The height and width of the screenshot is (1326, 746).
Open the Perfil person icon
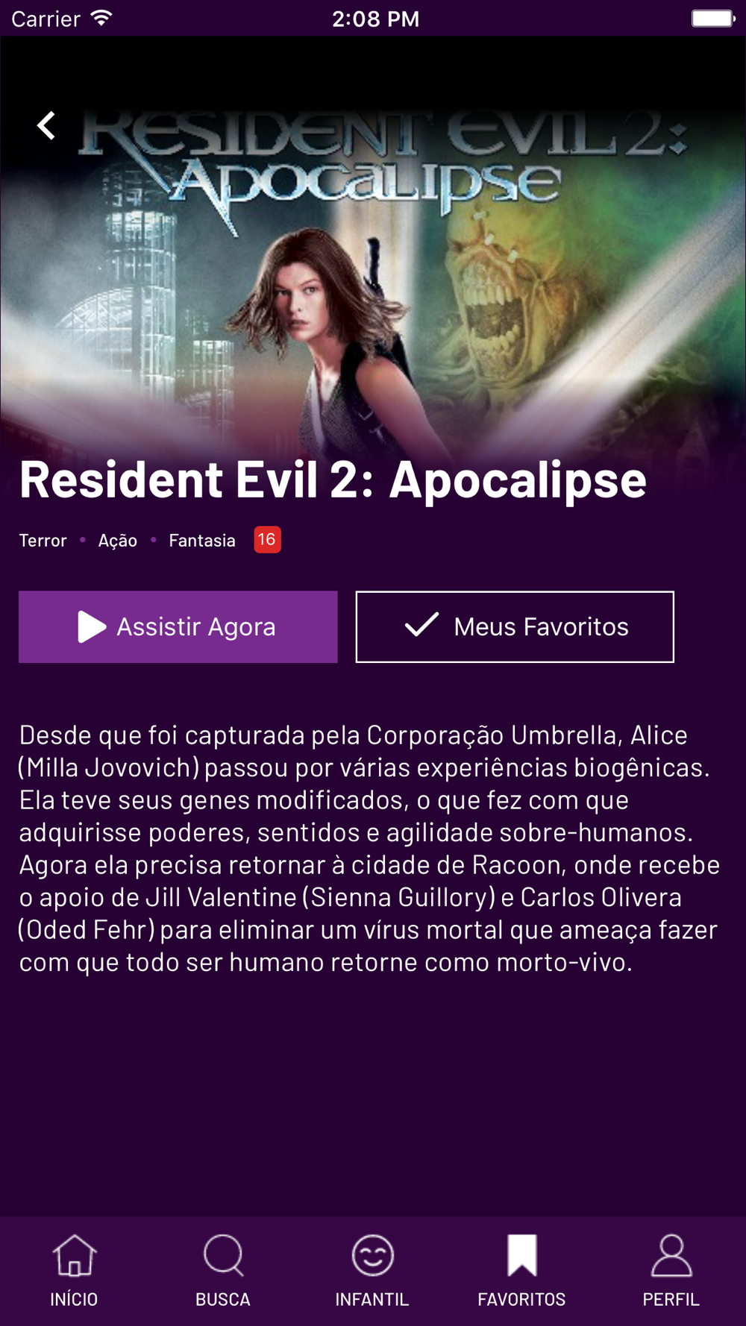(x=671, y=1255)
